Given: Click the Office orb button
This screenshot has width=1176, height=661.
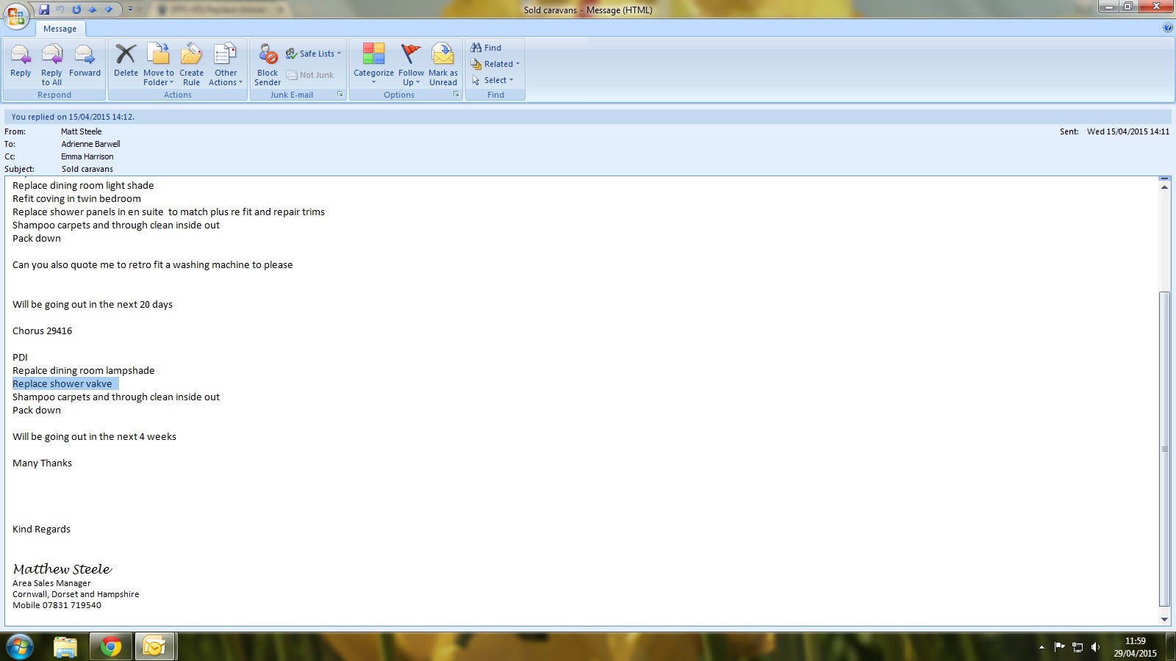Looking at the screenshot, I should [x=16, y=15].
